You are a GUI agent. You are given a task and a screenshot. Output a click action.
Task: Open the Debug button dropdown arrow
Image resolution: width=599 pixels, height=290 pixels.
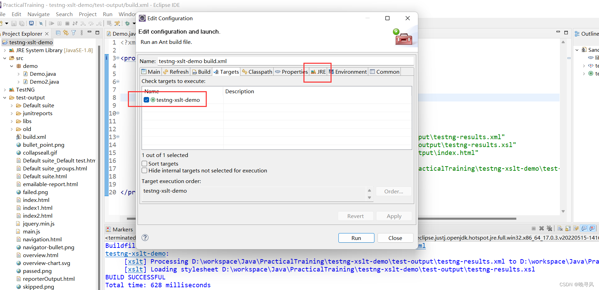[134, 23]
